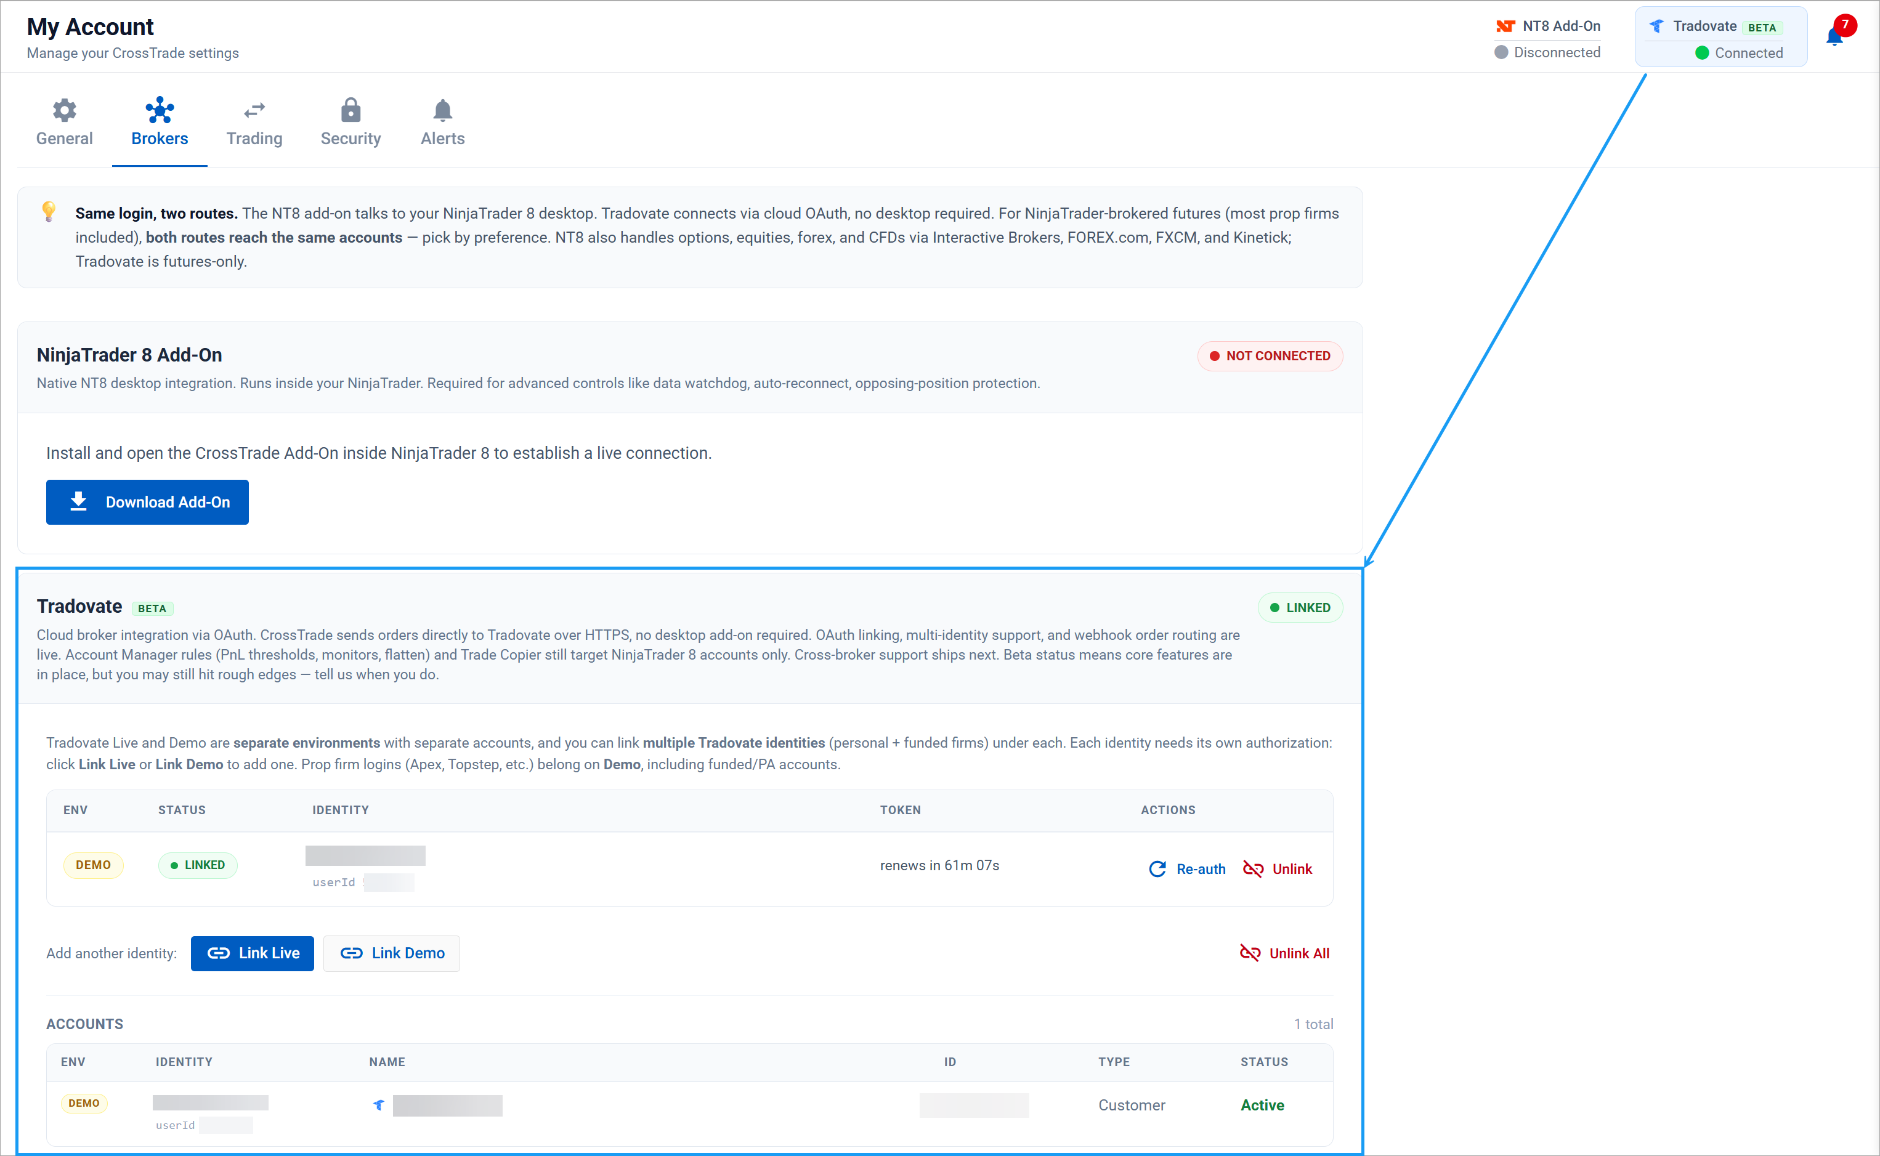1880x1156 pixels.
Task: Click the NAME column header in accounts
Action: (x=387, y=1062)
